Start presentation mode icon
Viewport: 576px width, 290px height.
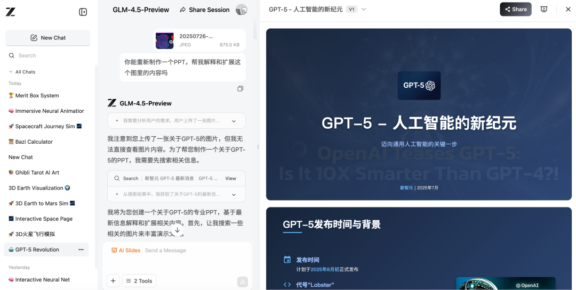(544, 10)
